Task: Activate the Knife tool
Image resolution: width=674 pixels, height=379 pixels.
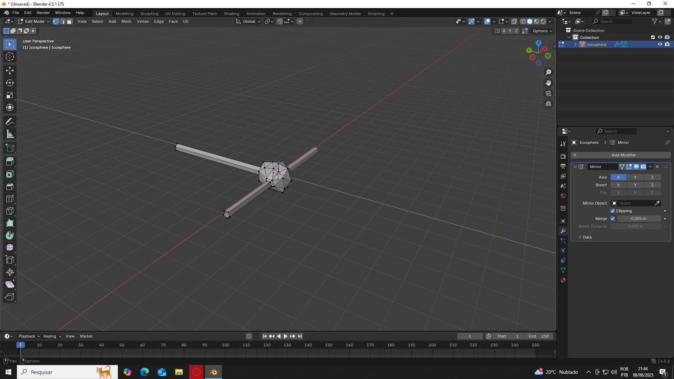Action: pos(10,211)
